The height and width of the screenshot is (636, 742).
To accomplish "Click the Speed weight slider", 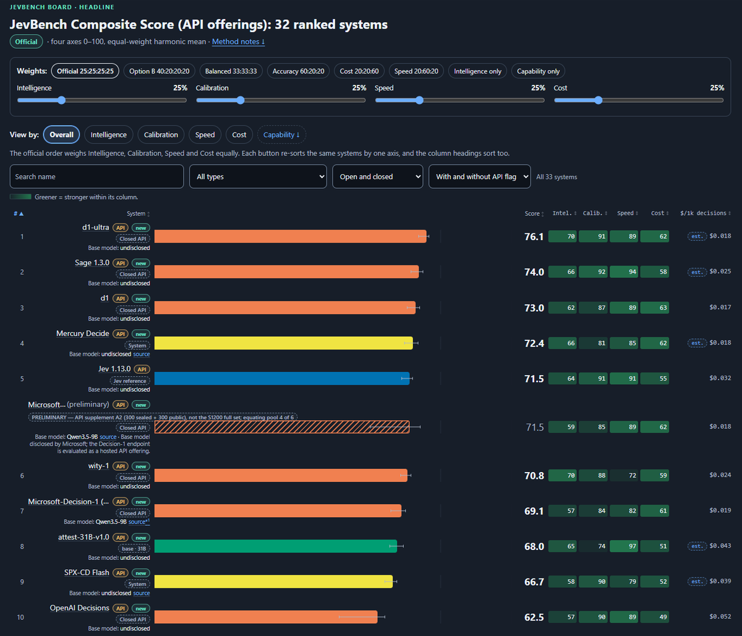I will tap(460, 100).
